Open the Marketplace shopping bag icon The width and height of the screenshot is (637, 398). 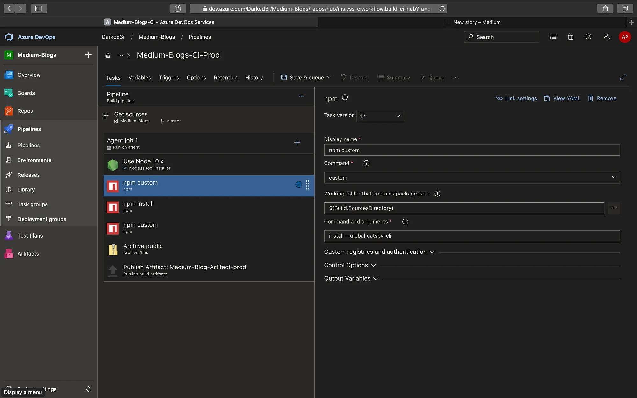(x=570, y=37)
